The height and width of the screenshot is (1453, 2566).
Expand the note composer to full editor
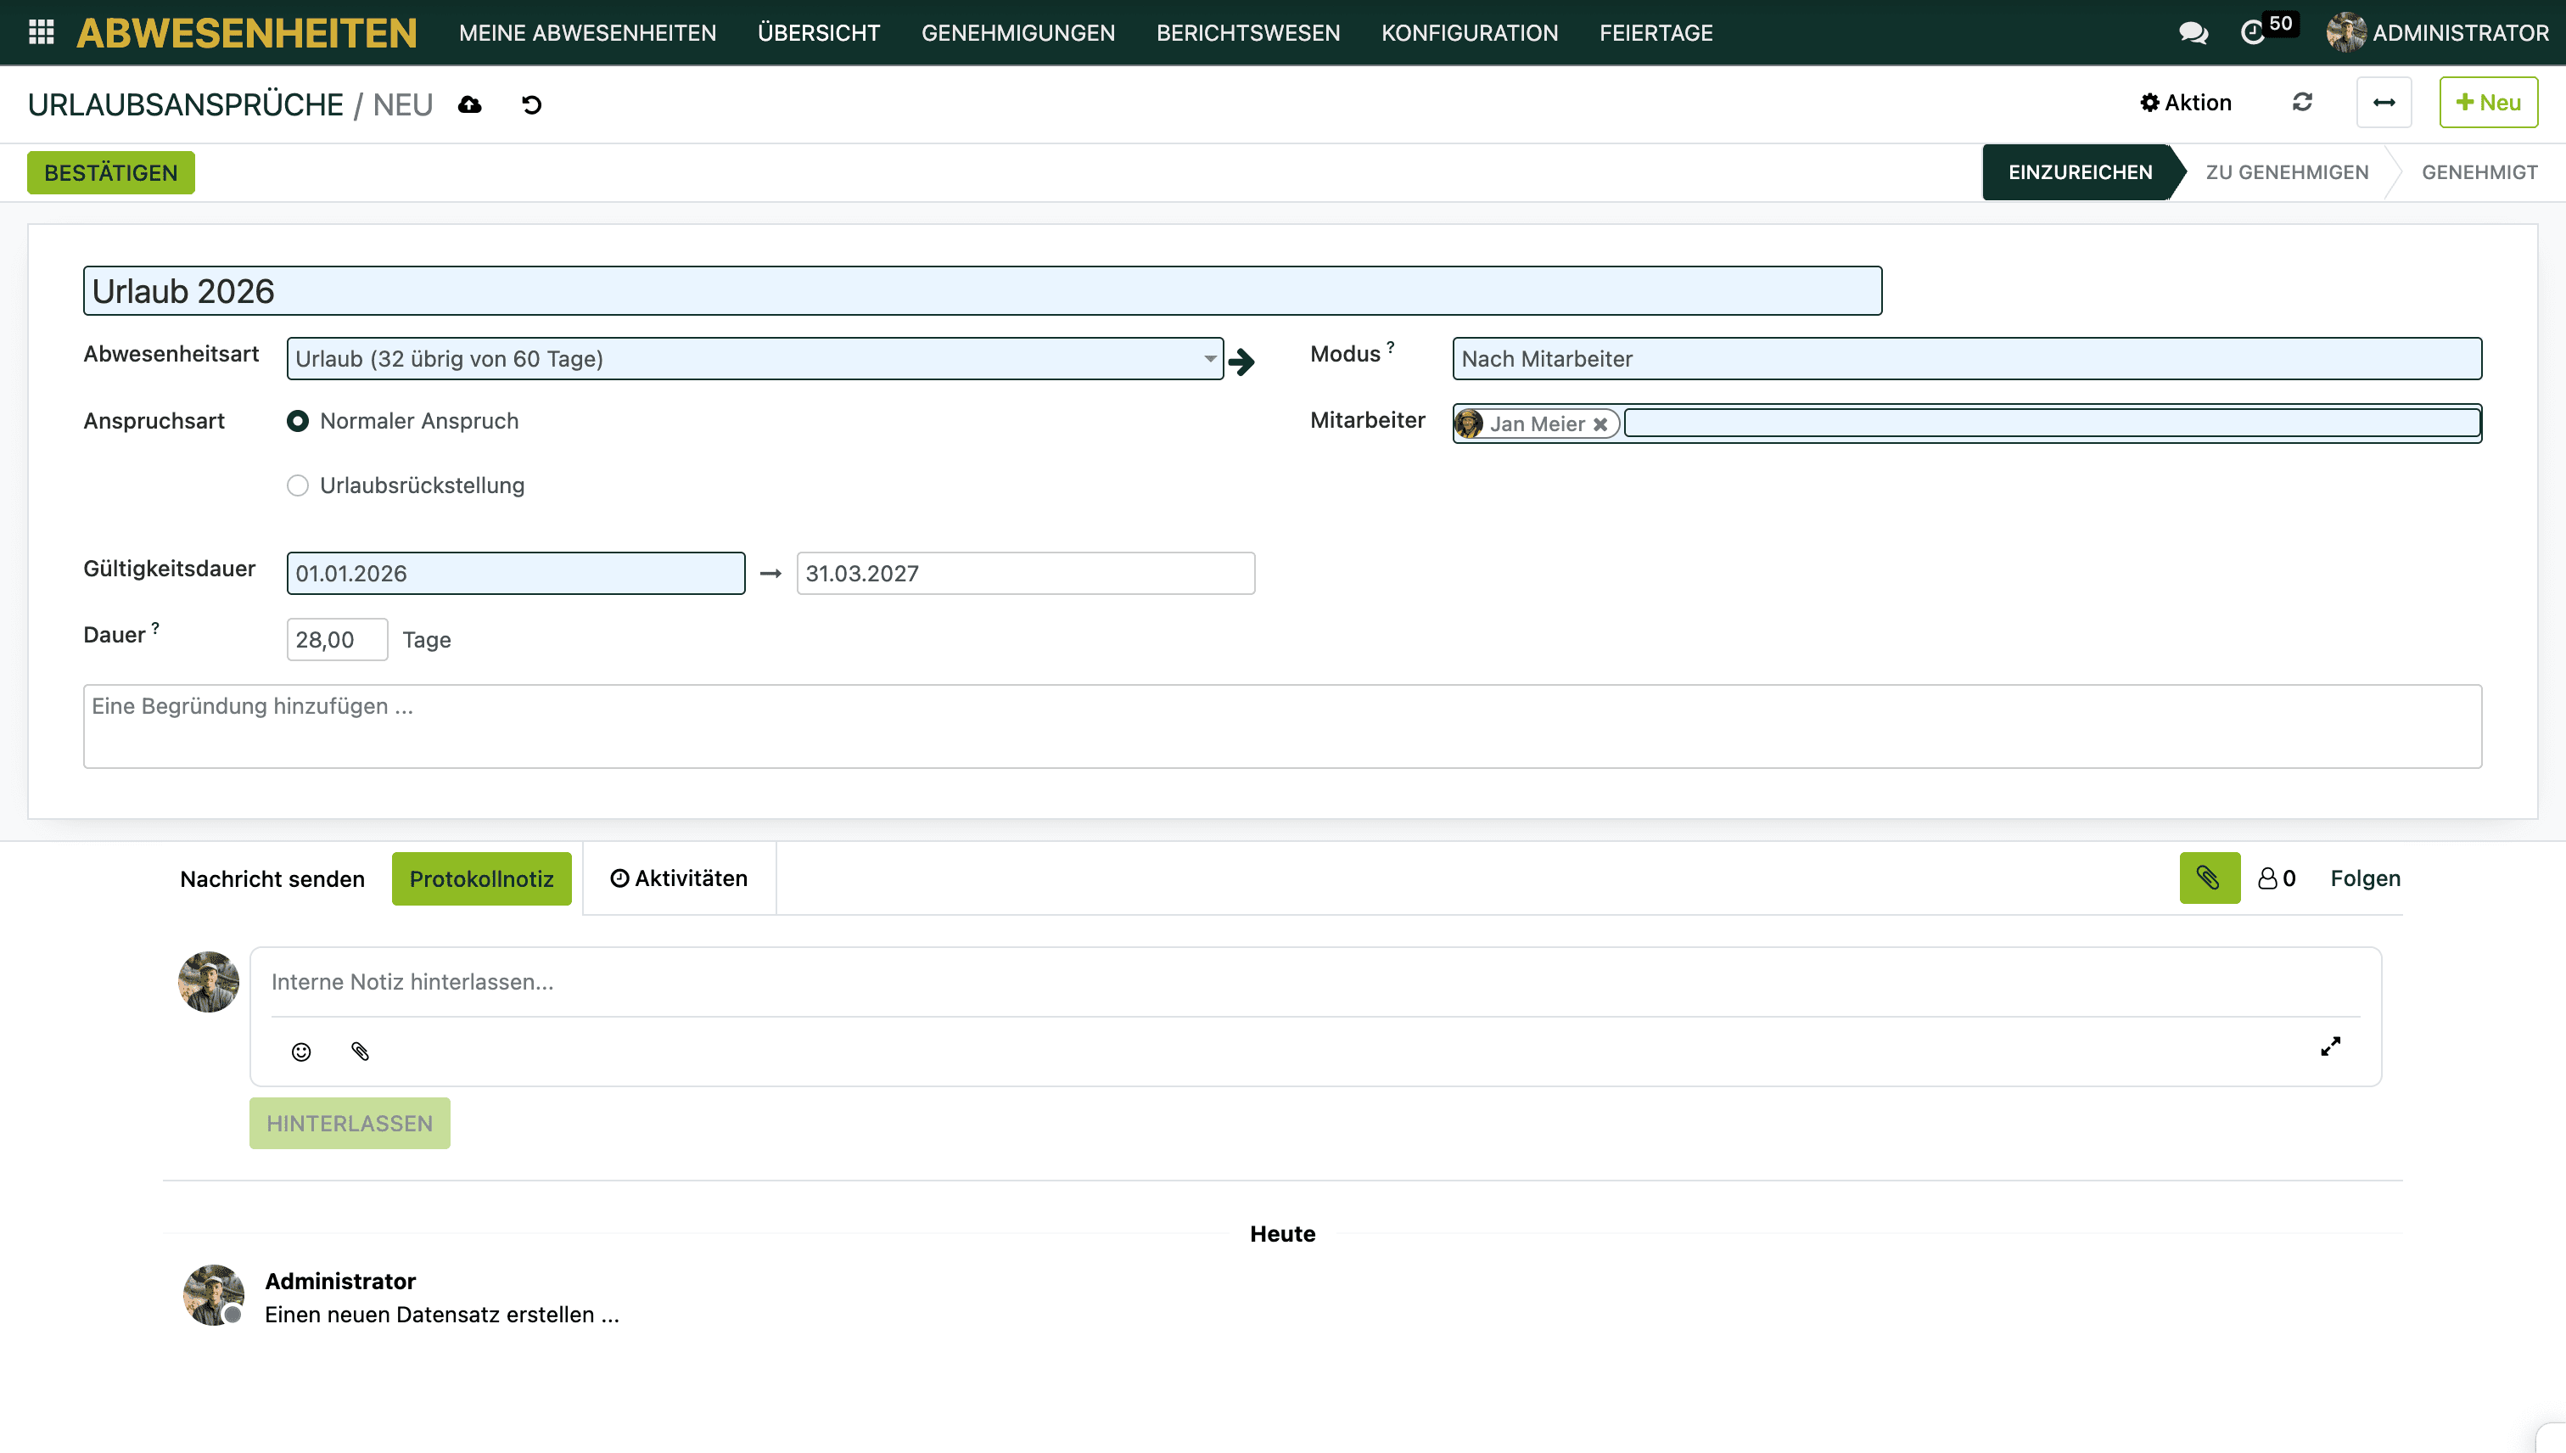coord(2329,1046)
